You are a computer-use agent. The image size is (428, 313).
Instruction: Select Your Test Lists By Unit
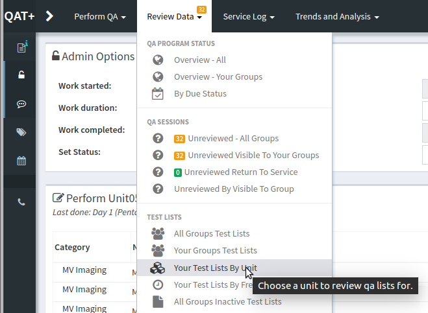[234, 268]
